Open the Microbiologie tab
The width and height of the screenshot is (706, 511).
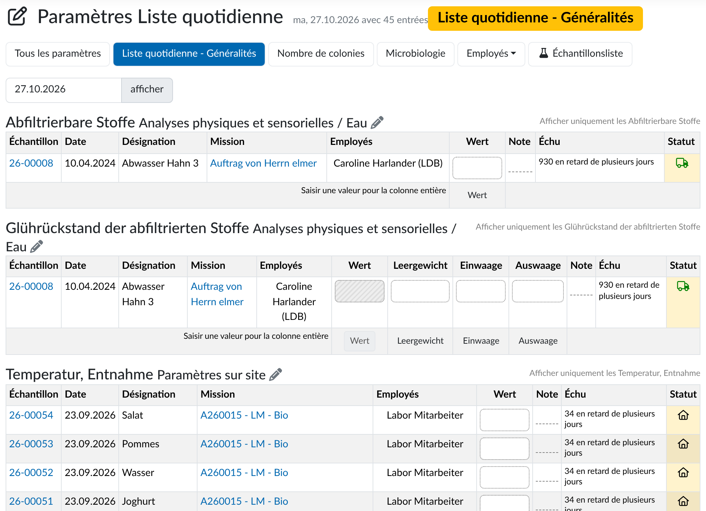pos(415,54)
